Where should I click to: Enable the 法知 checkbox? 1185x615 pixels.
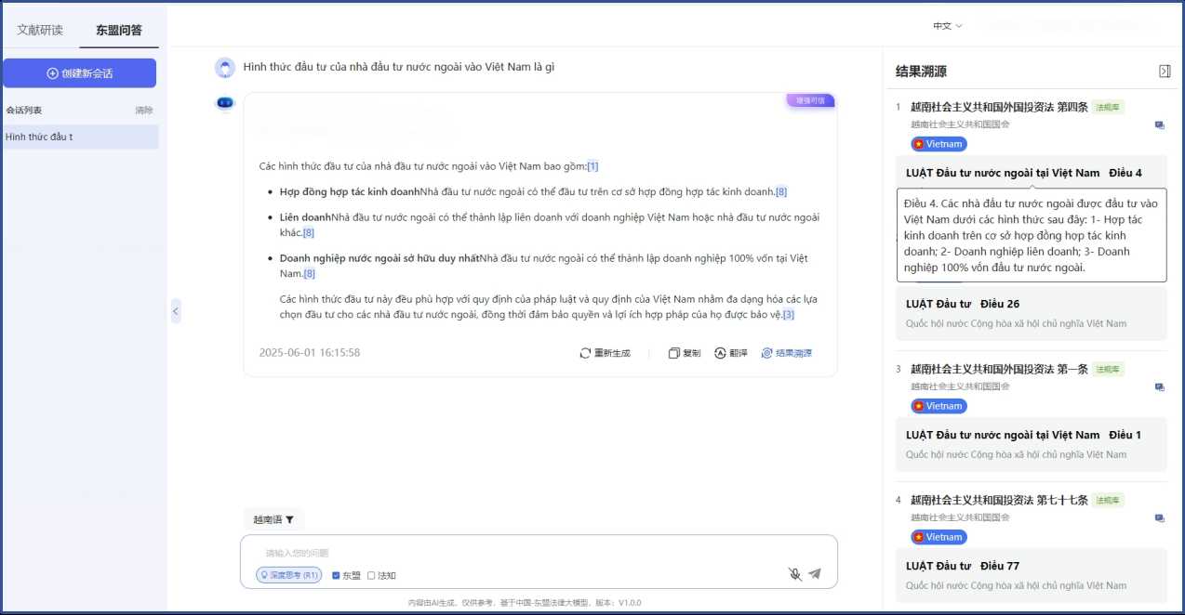[372, 575]
